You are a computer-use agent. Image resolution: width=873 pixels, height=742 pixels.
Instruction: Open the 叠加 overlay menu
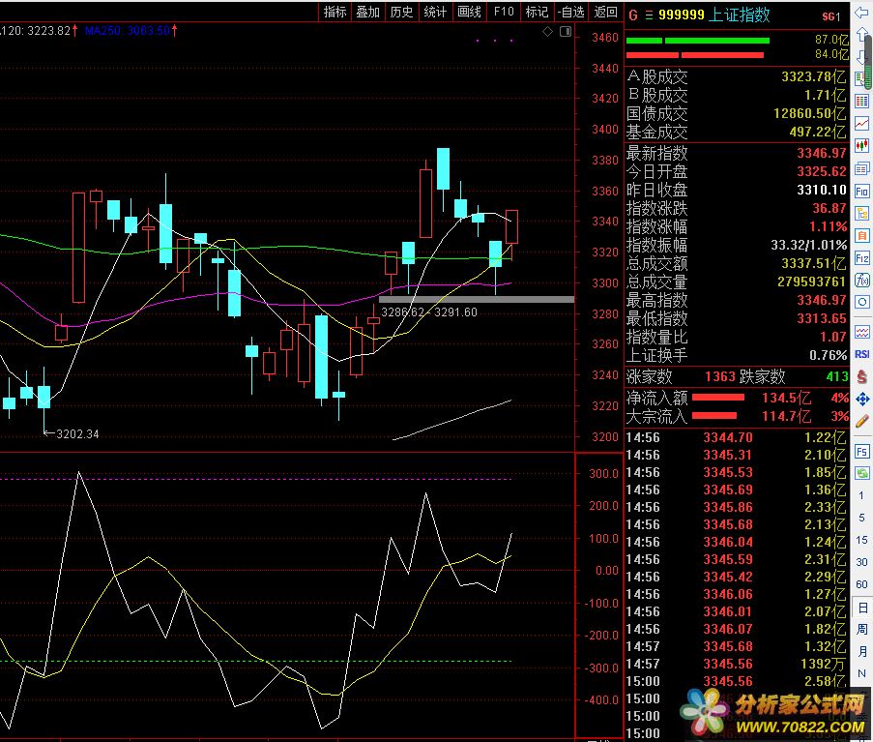(368, 12)
